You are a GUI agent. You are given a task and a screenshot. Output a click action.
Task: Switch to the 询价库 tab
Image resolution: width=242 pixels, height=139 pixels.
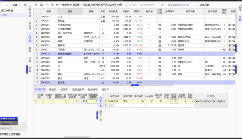coord(105,90)
